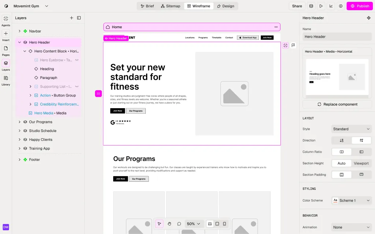Screen dimensions: 375x234
Task: Open the Agents panel in the sidebar
Action: (6, 19)
